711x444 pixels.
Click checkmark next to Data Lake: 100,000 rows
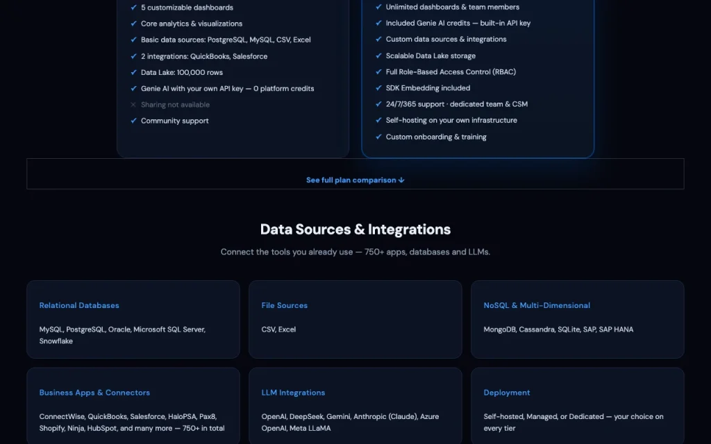(x=133, y=72)
